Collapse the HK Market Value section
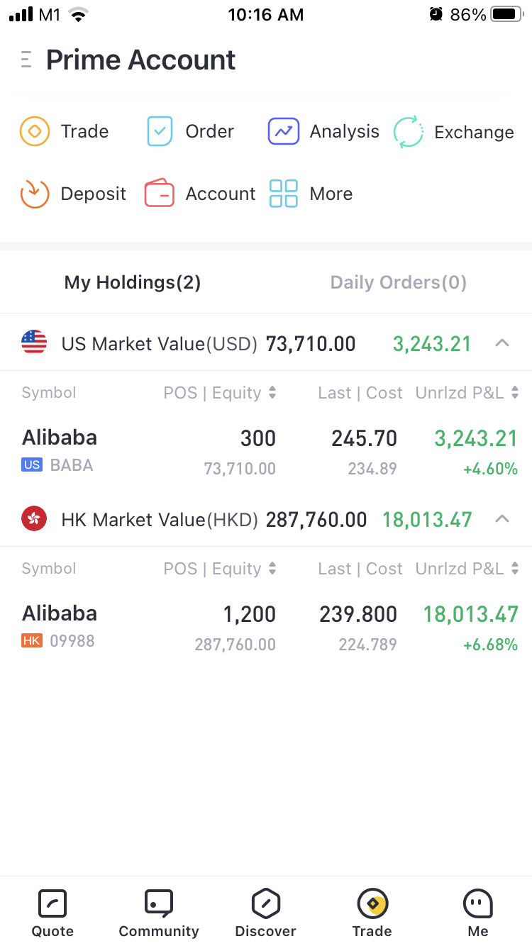Image resolution: width=532 pixels, height=946 pixels. point(501,520)
